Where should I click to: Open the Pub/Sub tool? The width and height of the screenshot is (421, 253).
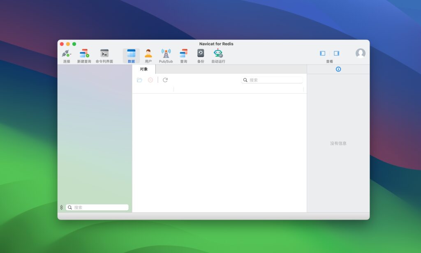click(x=166, y=53)
